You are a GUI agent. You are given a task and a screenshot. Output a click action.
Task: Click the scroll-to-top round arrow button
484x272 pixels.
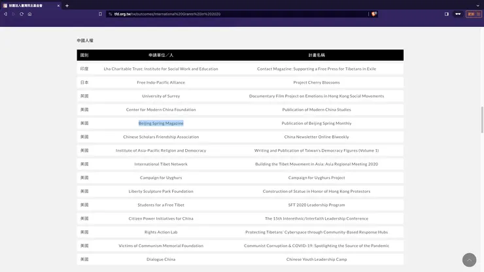pyautogui.click(x=469, y=260)
